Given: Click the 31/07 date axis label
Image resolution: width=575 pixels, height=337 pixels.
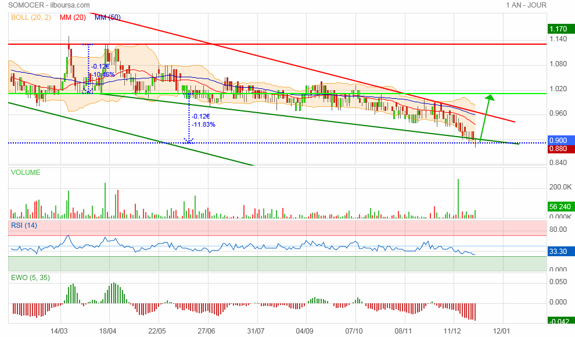Looking at the screenshot, I should pyautogui.click(x=256, y=331).
